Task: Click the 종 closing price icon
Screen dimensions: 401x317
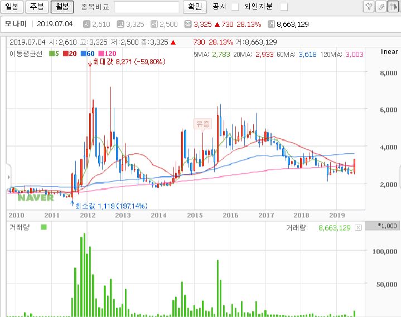Action: pos(188,25)
